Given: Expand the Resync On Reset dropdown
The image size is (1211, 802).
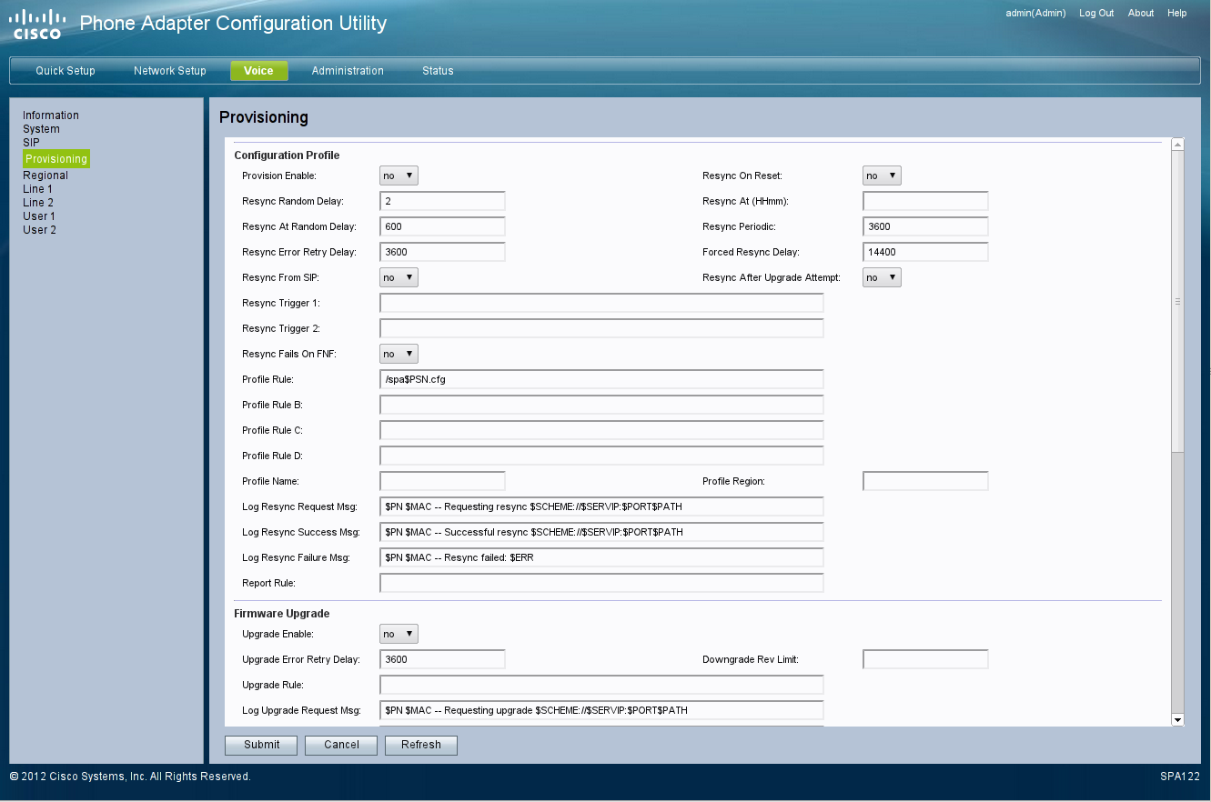Looking at the screenshot, I should (881, 175).
